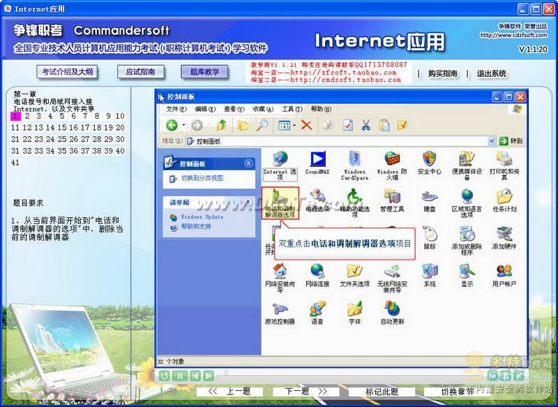Open the 语音 icon
This screenshot has width=558, height=407.
coord(317,313)
